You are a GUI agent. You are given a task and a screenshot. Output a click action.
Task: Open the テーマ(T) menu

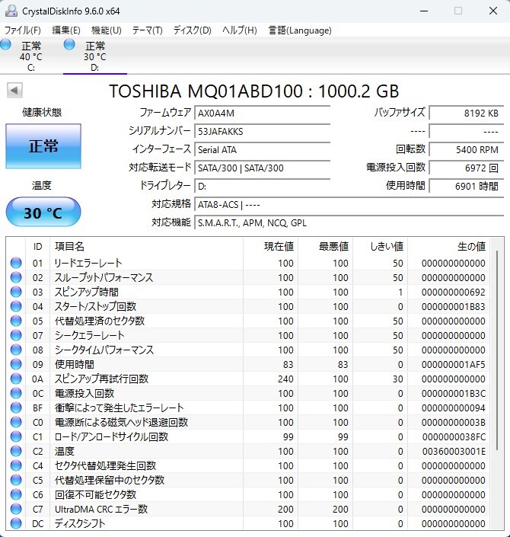click(147, 30)
